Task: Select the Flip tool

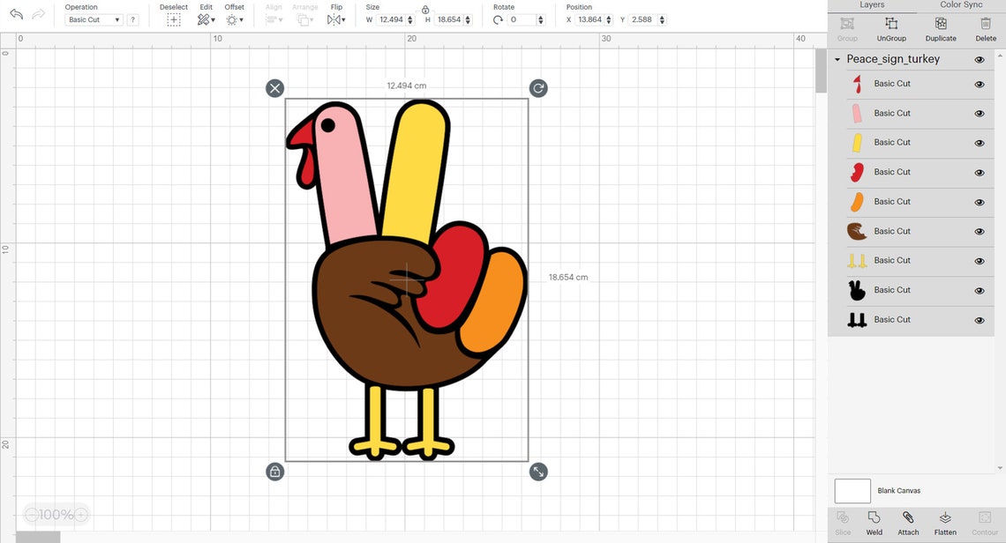Action: coord(334,19)
